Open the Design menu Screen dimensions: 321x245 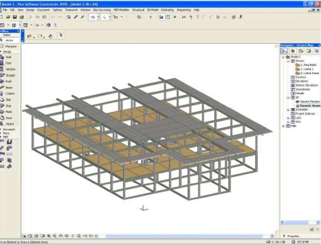pos(30,10)
